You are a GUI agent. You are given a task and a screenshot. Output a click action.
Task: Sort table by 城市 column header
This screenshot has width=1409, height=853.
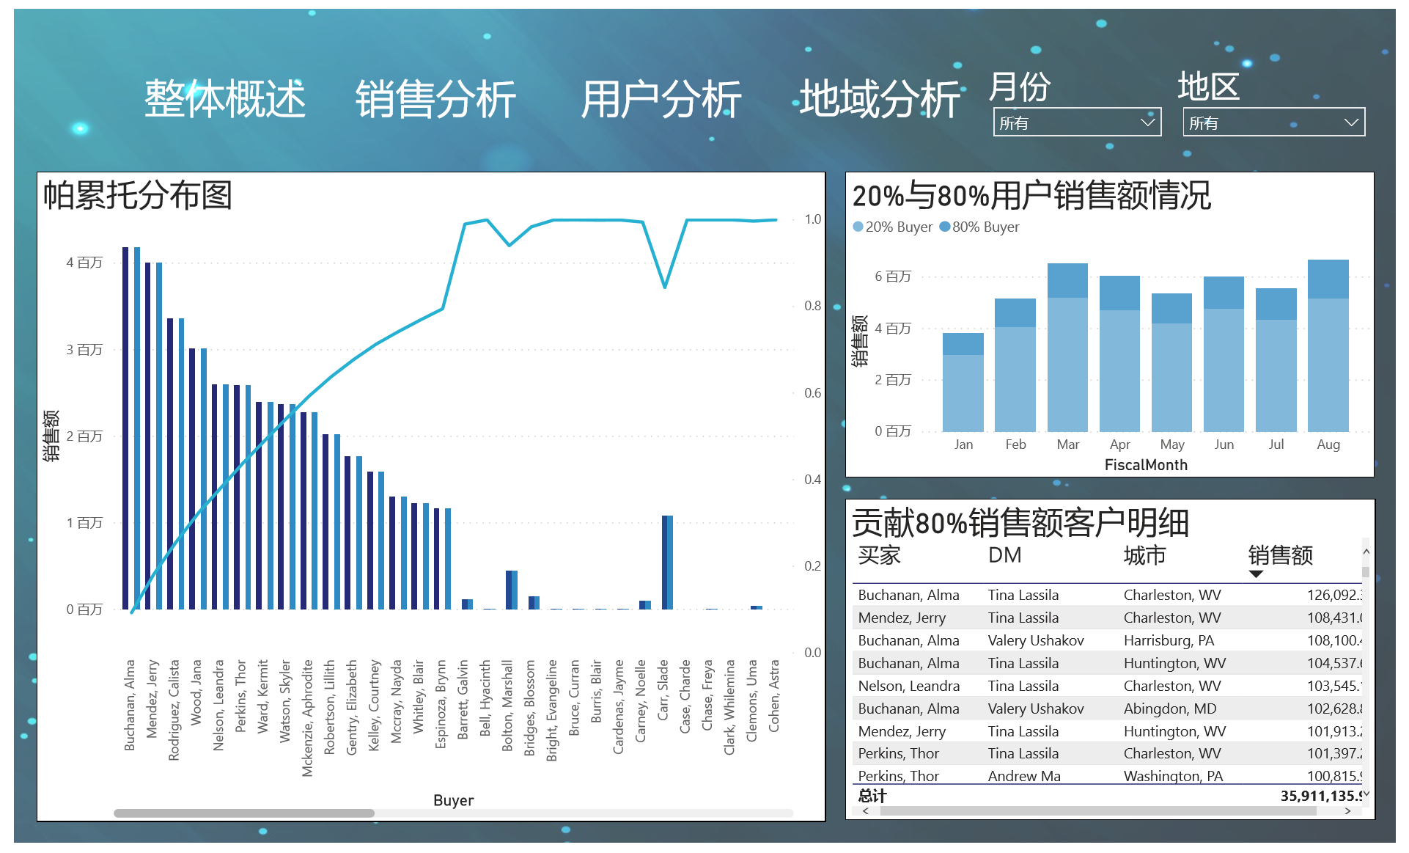1144,555
